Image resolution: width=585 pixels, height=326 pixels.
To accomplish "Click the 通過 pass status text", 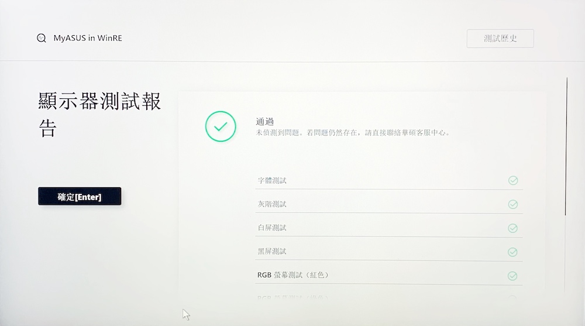I will 265,122.
